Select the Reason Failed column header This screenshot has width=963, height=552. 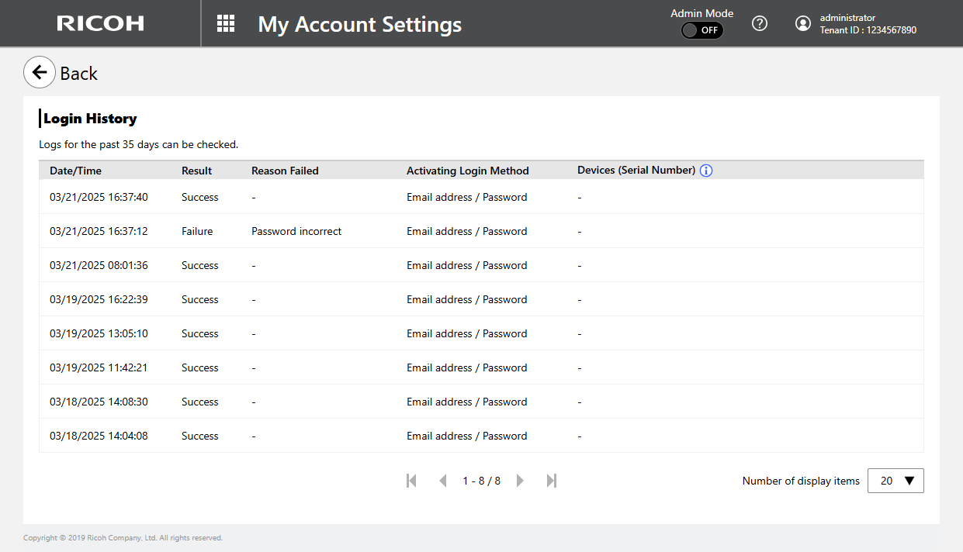tap(285, 171)
